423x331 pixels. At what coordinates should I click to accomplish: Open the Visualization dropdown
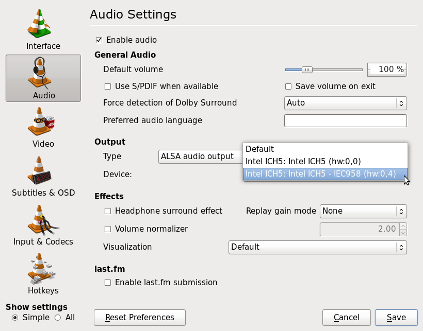pos(318,247)
